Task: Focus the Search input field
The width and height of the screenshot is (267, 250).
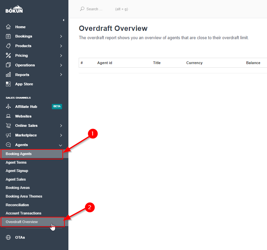Action: tap(94, 9)
